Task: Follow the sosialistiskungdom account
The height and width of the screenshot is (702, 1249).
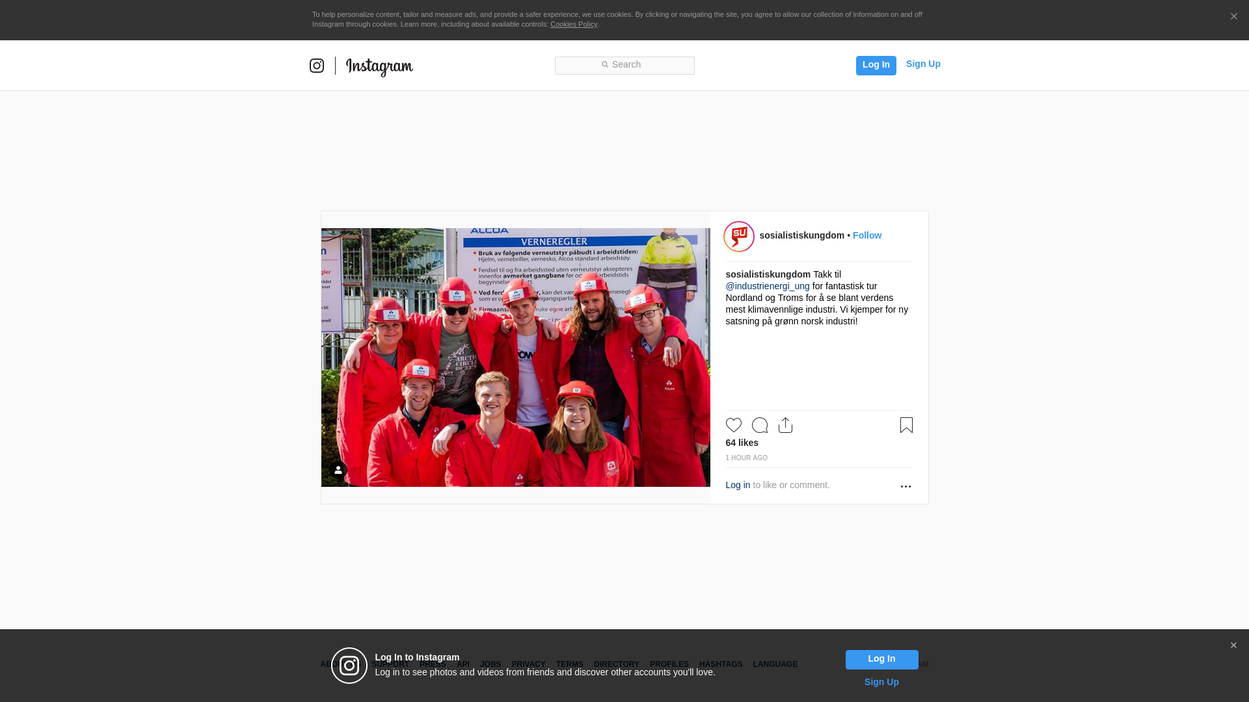Action: pyautogui.click(x=867, y=235)
